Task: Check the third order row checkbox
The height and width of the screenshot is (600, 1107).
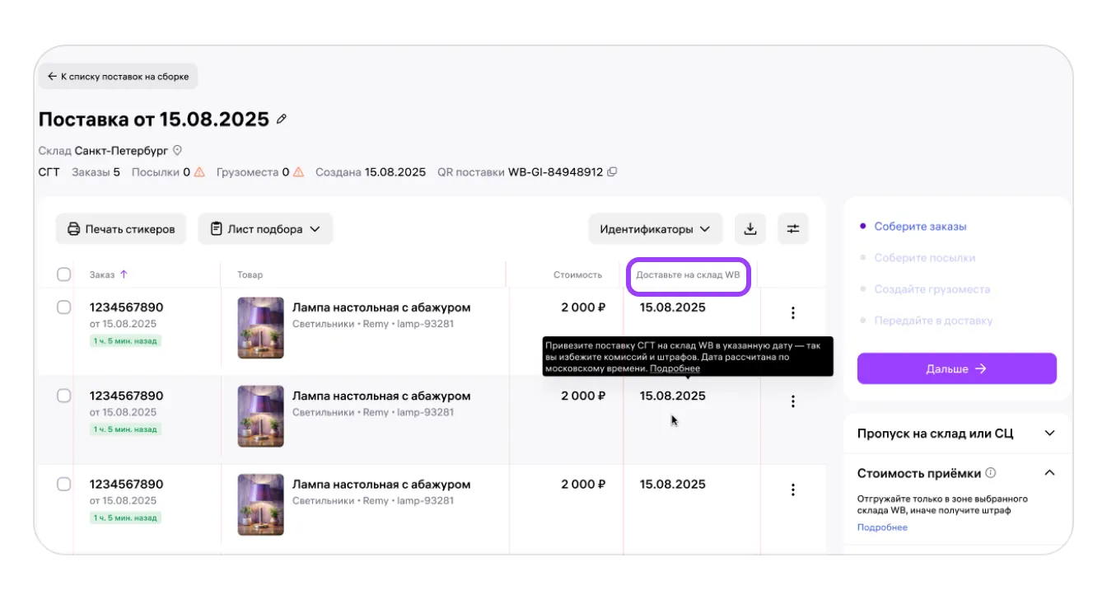Action: tap(63, 484)
